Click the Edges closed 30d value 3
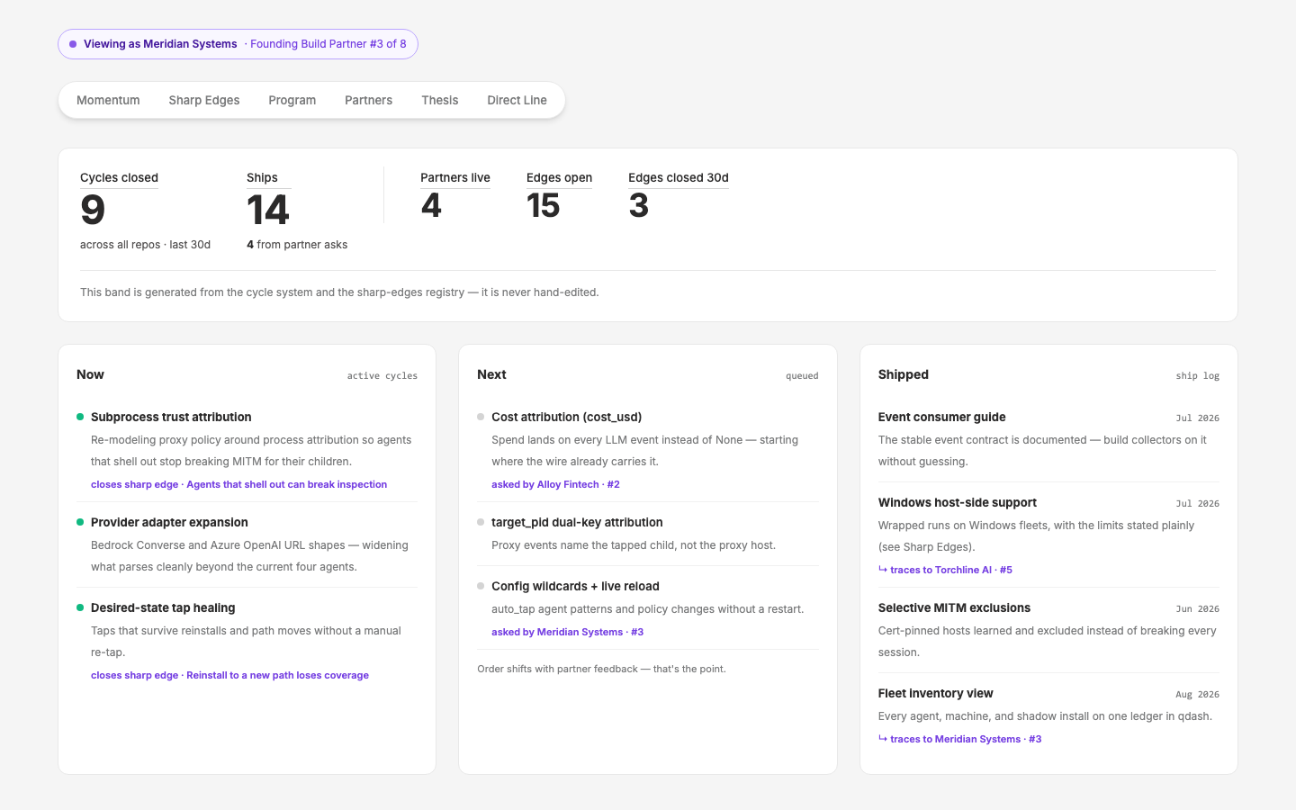This screenshot has height=810, width=1296. (x=639, y=206)
